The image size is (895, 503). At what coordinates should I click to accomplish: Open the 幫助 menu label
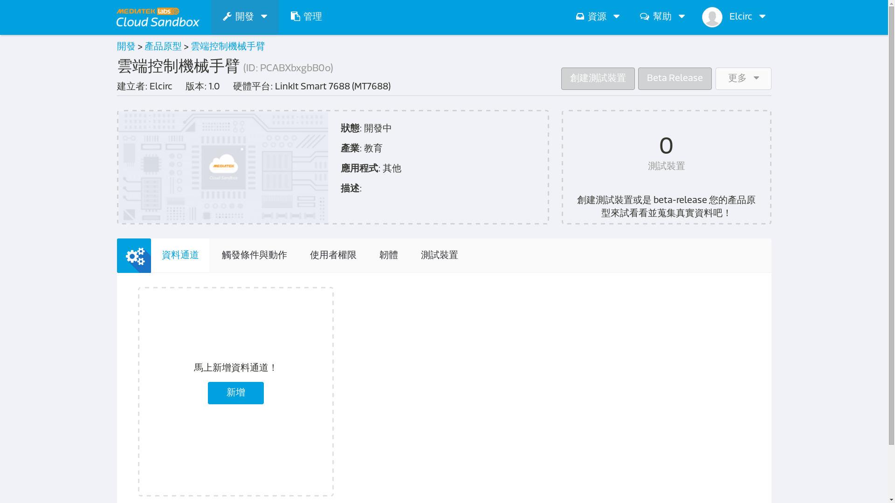coord(662,17)
